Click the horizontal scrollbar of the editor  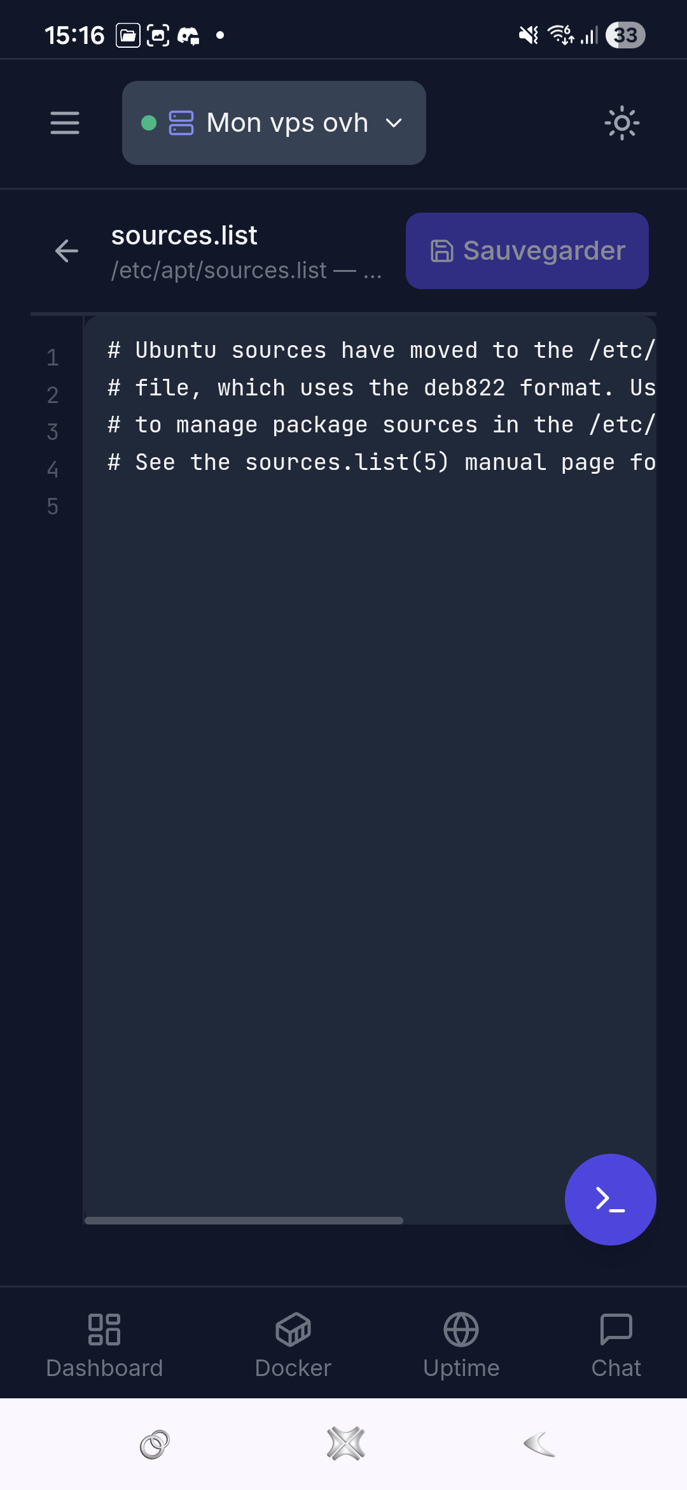point(244,1221)
